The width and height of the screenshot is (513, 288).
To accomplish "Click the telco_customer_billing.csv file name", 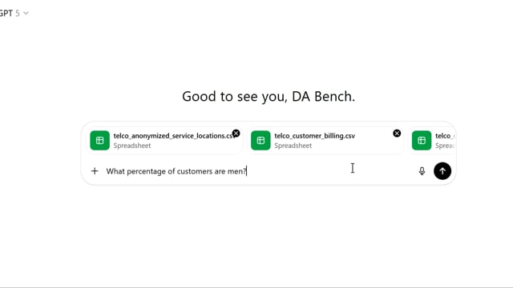I will click(315, 135).
